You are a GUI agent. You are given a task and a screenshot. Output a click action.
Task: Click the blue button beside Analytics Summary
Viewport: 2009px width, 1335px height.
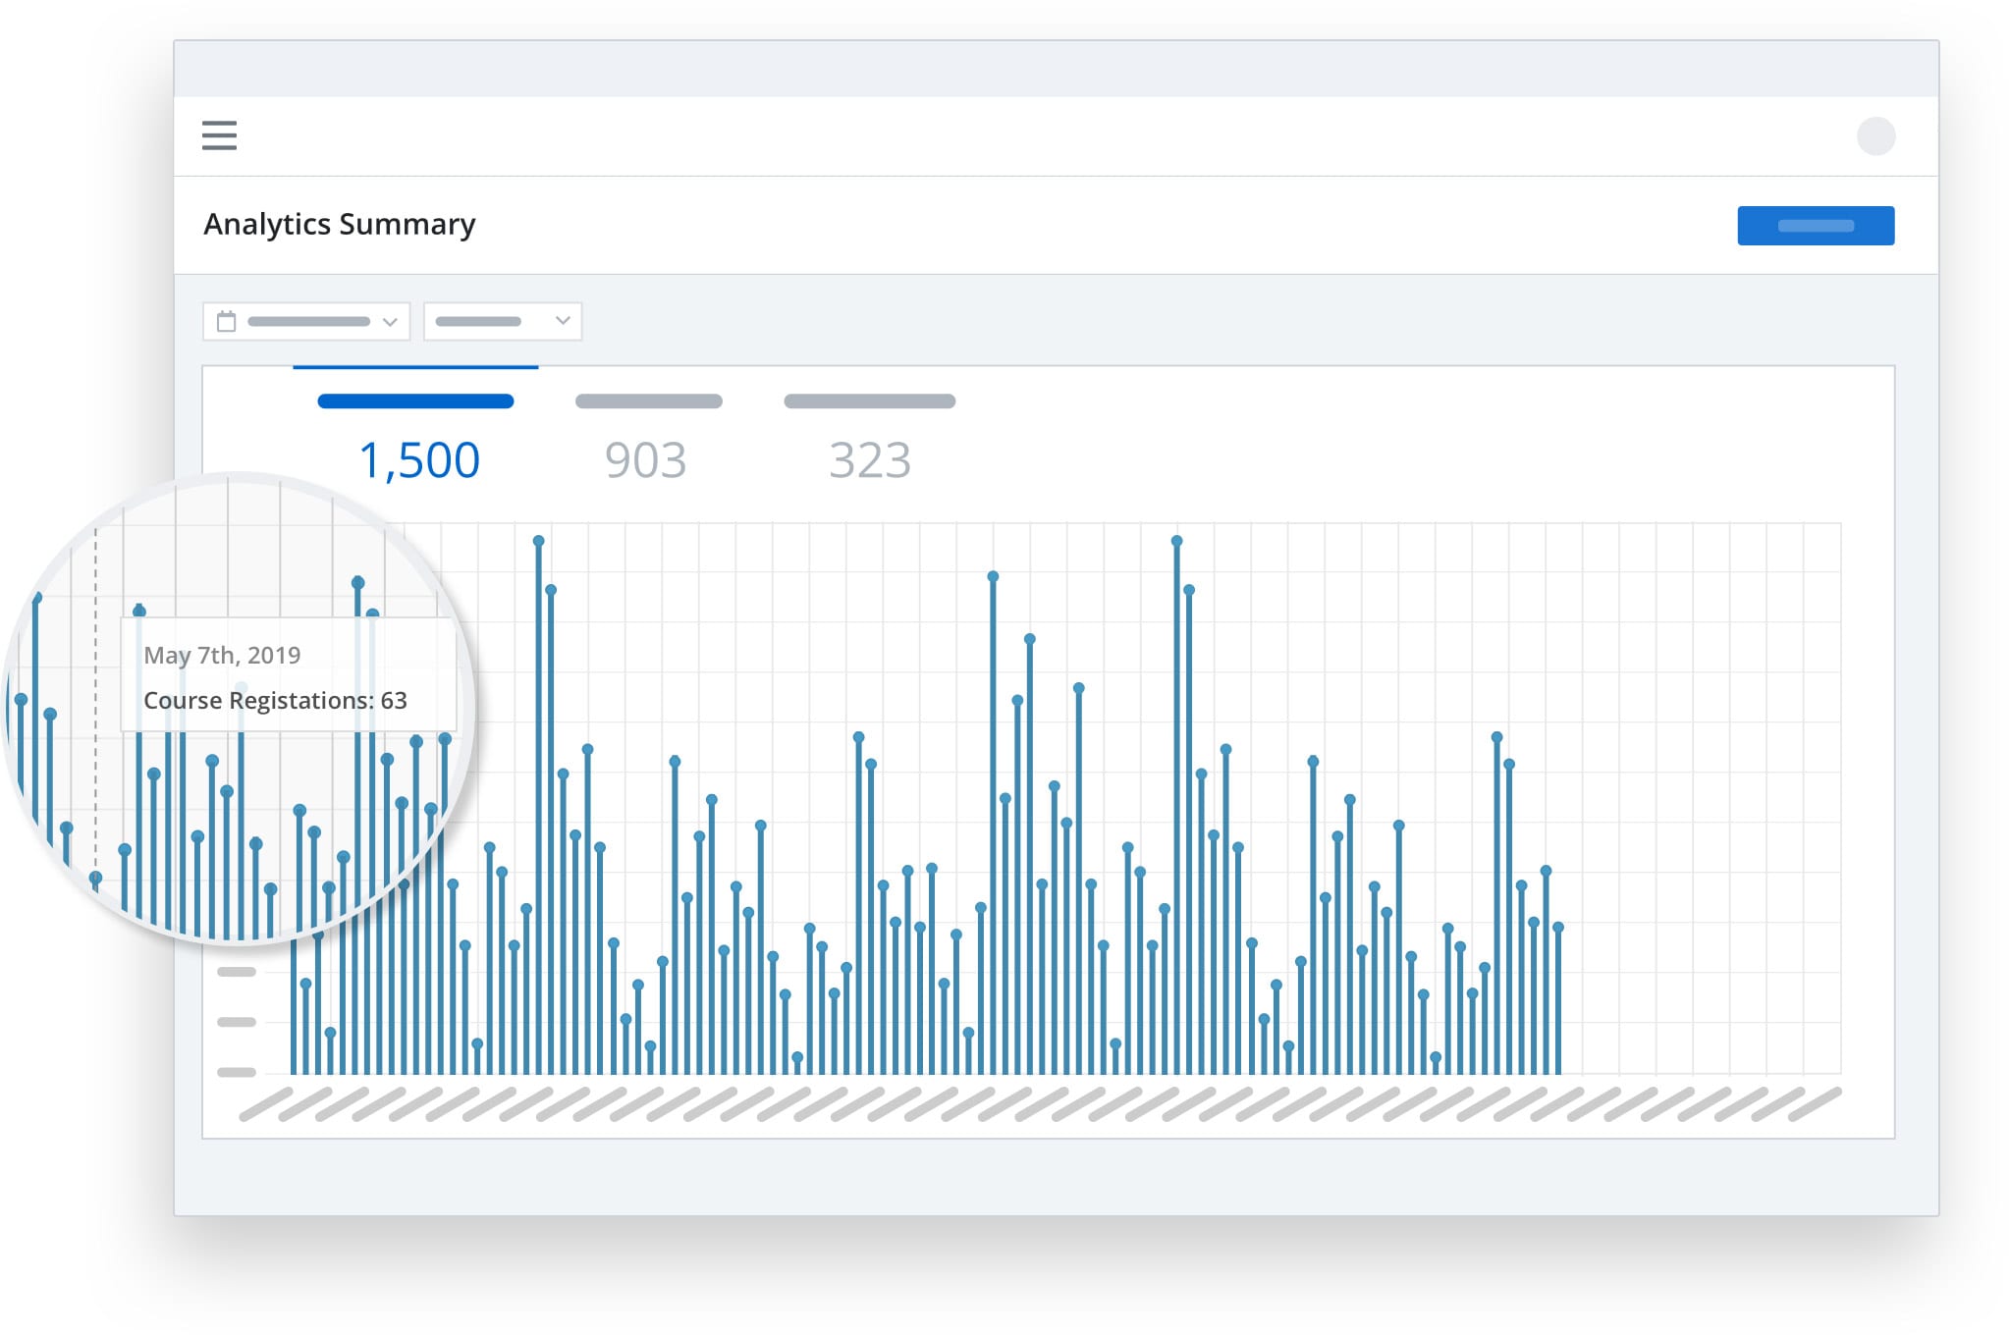(1816, 226)
